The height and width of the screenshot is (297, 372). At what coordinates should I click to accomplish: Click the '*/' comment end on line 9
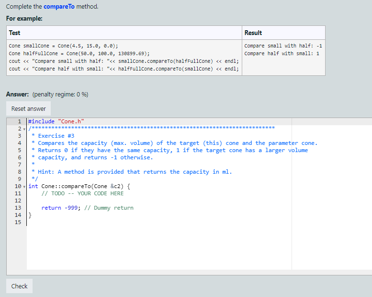click(x=34, y=178)
